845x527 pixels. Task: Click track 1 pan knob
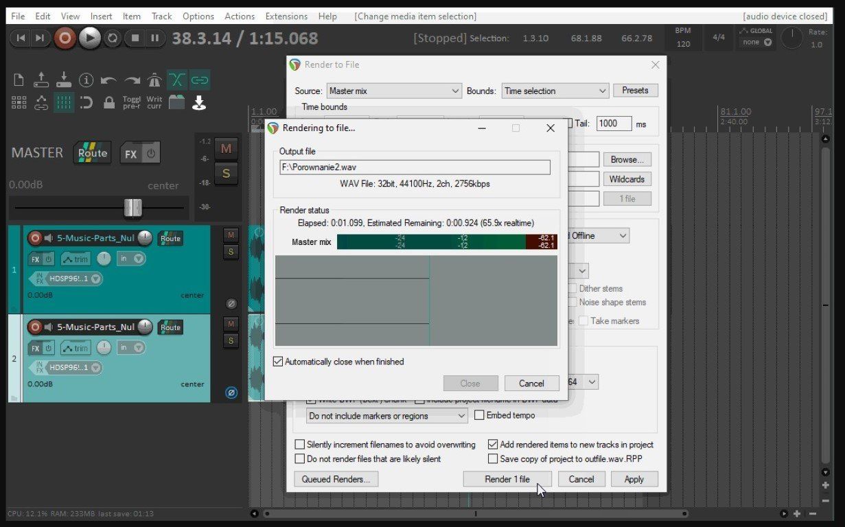click(103, 259)
